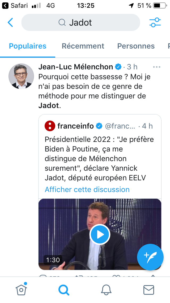Select the search magnifier in bottom bar

point(64,290)
